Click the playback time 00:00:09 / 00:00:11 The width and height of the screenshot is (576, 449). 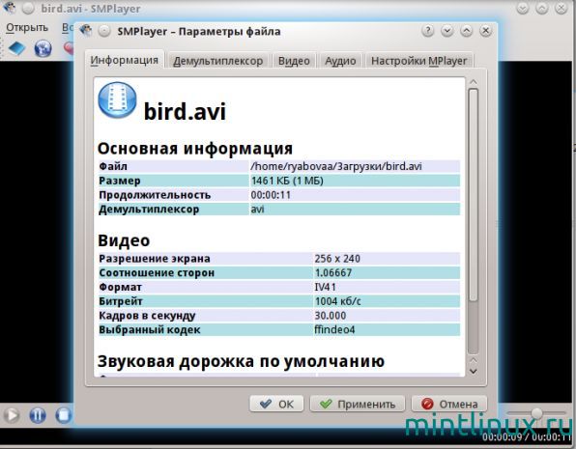(528, 436)
